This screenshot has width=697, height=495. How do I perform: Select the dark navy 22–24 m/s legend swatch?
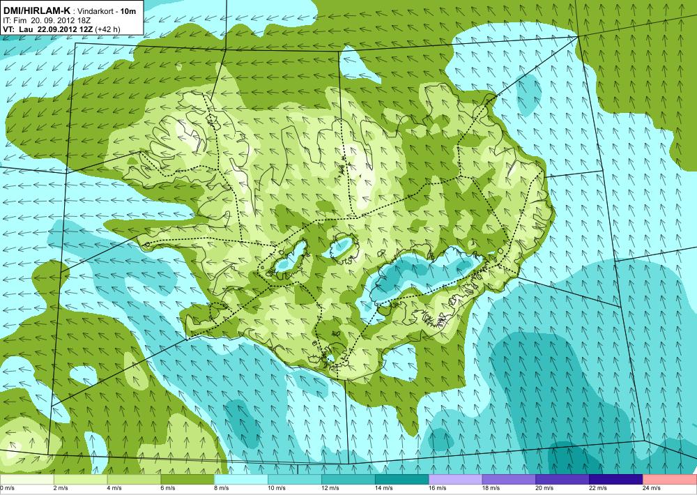click(616, 480)
